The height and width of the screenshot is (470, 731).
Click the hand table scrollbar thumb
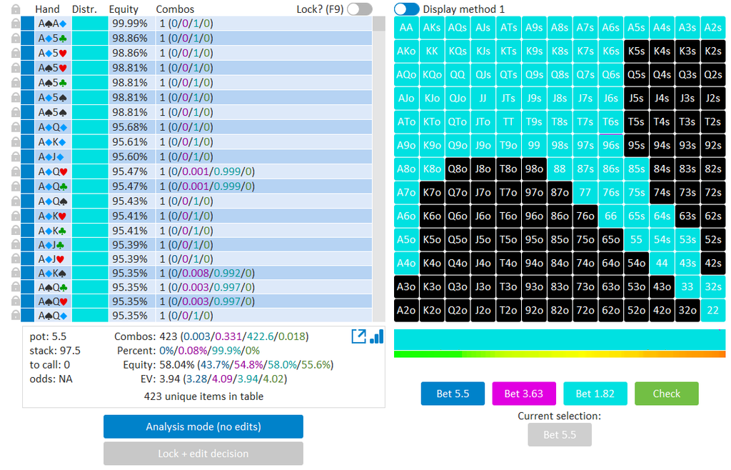pos(379,24)
